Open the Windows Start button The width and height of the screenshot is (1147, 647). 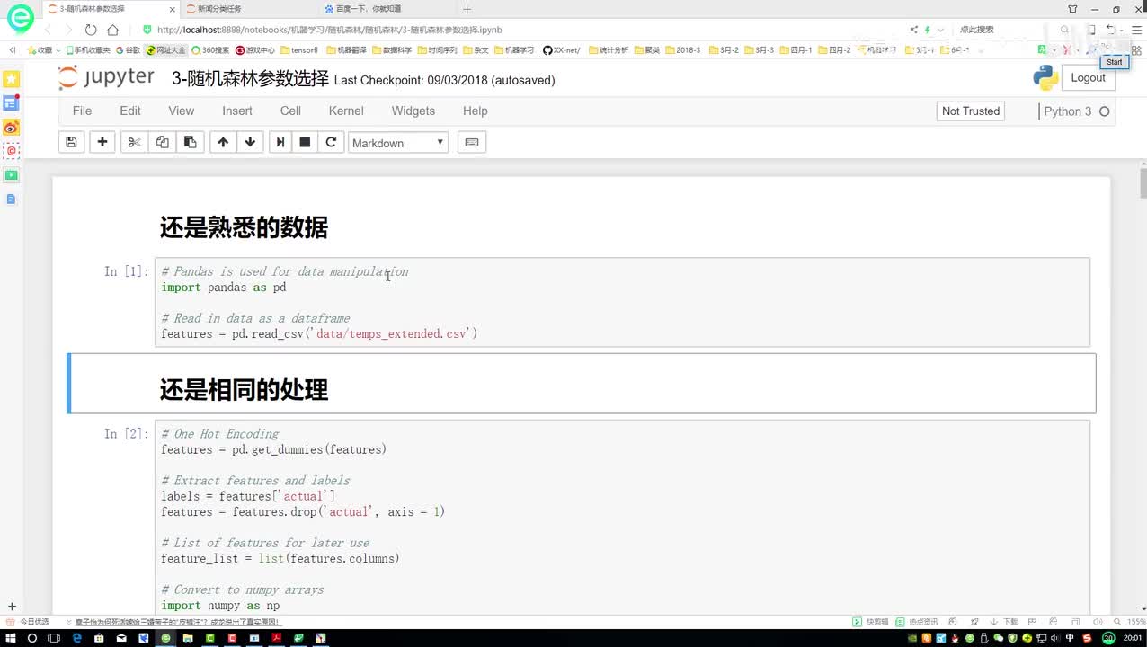click(x=11, y=638)
